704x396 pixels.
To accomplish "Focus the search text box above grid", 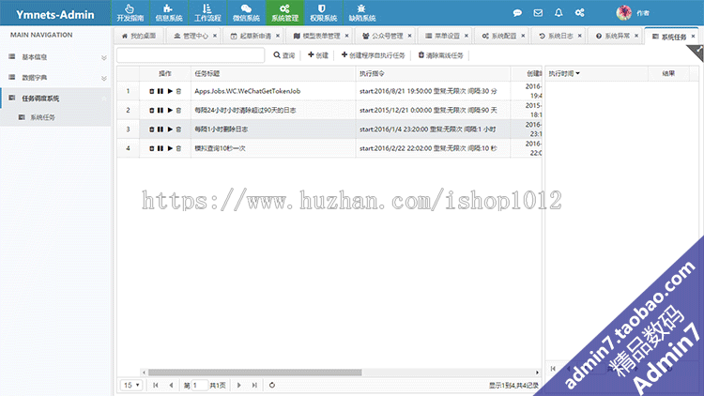I will (x=191, y=55).
